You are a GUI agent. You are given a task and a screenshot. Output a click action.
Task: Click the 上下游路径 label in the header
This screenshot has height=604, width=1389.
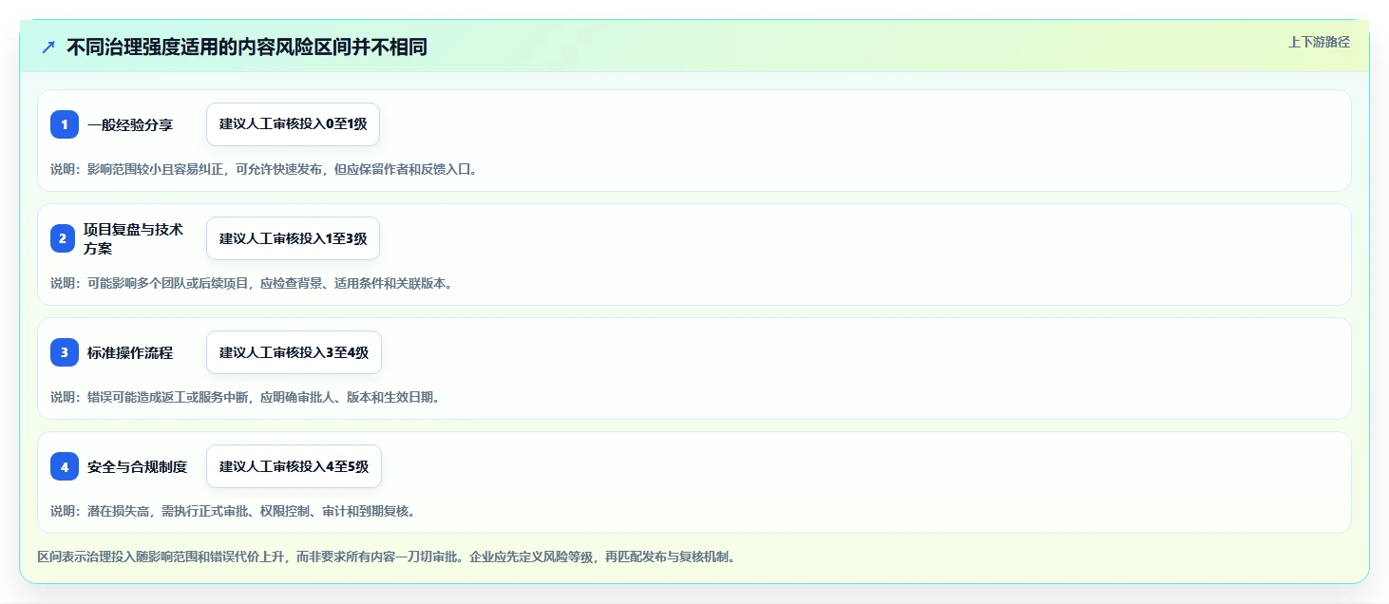pos(1319,42)
